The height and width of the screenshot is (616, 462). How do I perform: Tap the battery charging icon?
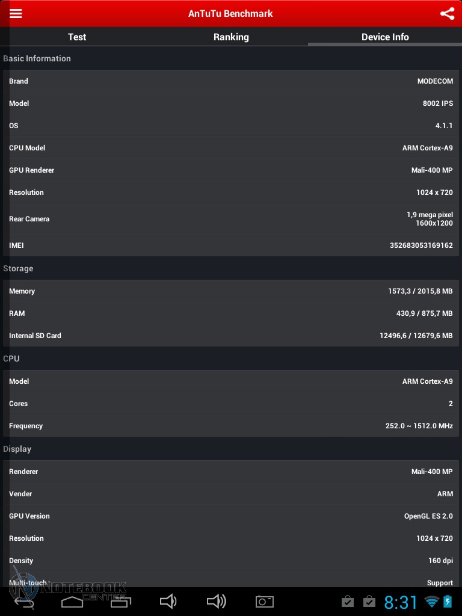click(448, 602)
